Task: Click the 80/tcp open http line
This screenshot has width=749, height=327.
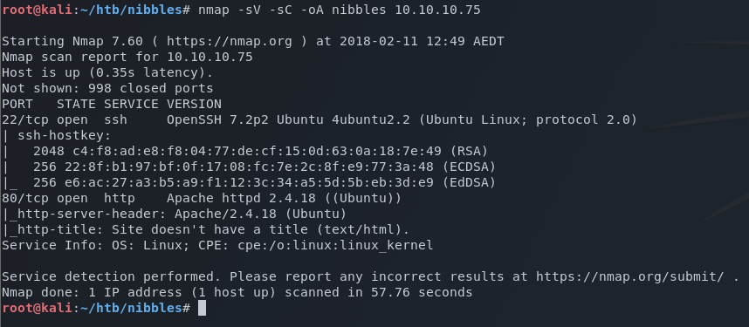Action: [202, 198]
